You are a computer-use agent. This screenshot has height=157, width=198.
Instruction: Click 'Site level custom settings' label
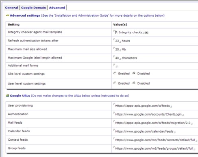(26, 74)
